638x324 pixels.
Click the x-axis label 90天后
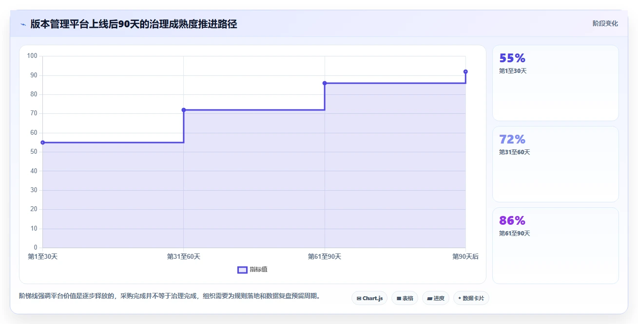[x=465, y=256]
